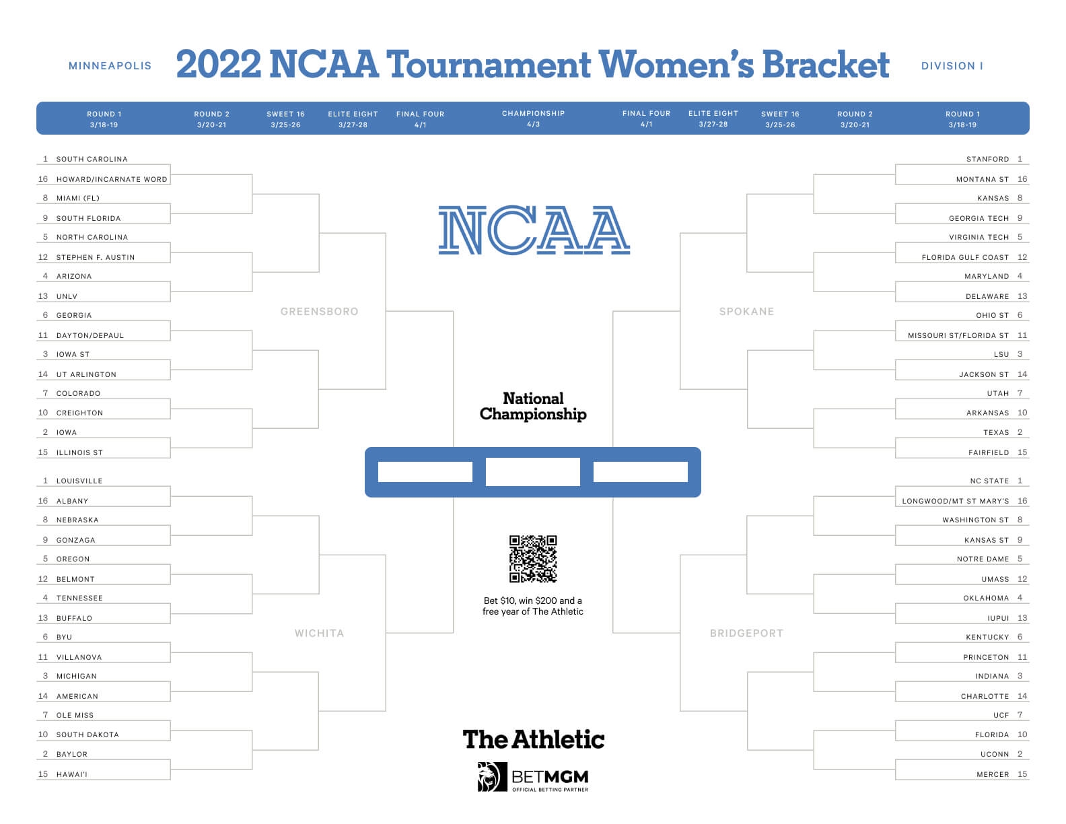The image size is (1066, 824).
Task: Pick South Carolina in Round 1
Action: [x=92, y=160]
